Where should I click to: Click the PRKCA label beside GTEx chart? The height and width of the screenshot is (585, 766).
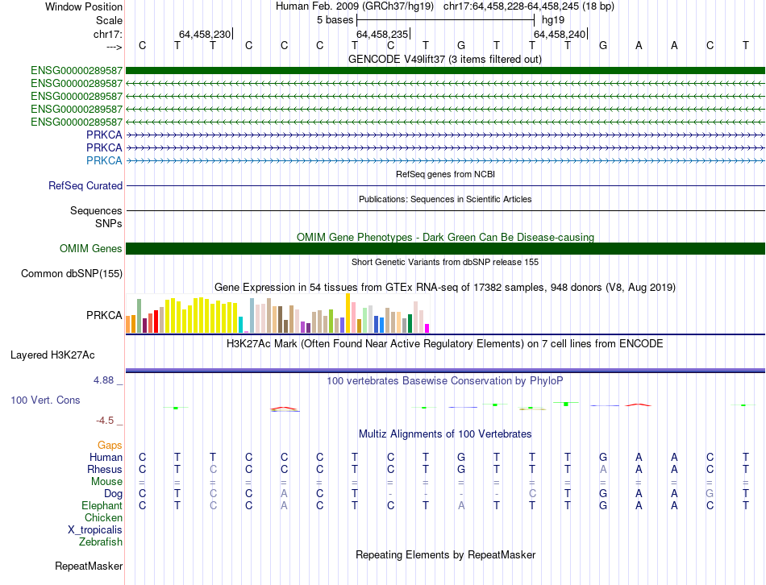click(x=104, y=315)
